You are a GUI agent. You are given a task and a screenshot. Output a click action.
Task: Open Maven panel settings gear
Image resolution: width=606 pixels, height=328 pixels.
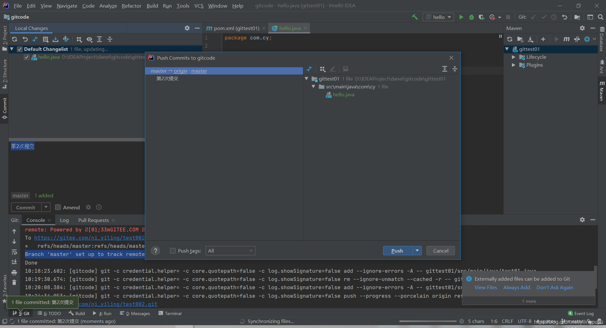pos(582,28)
